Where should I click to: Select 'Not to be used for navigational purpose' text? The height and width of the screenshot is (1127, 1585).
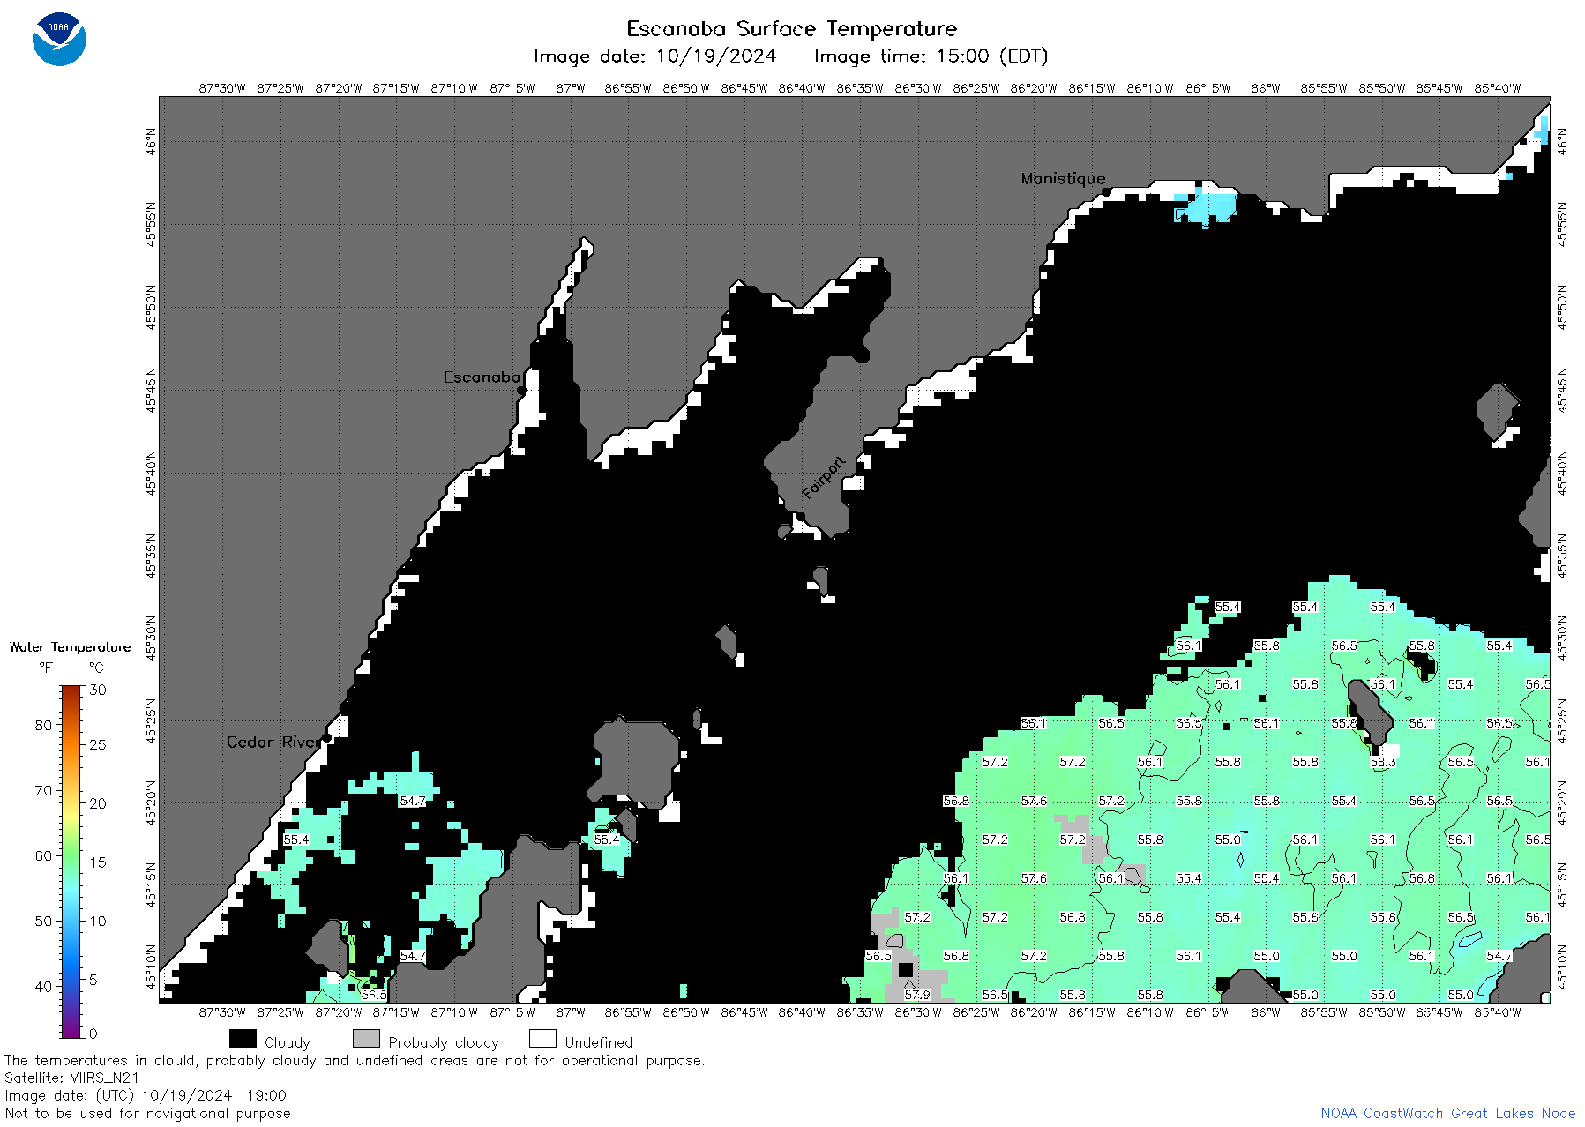(x=147, y=1113)
